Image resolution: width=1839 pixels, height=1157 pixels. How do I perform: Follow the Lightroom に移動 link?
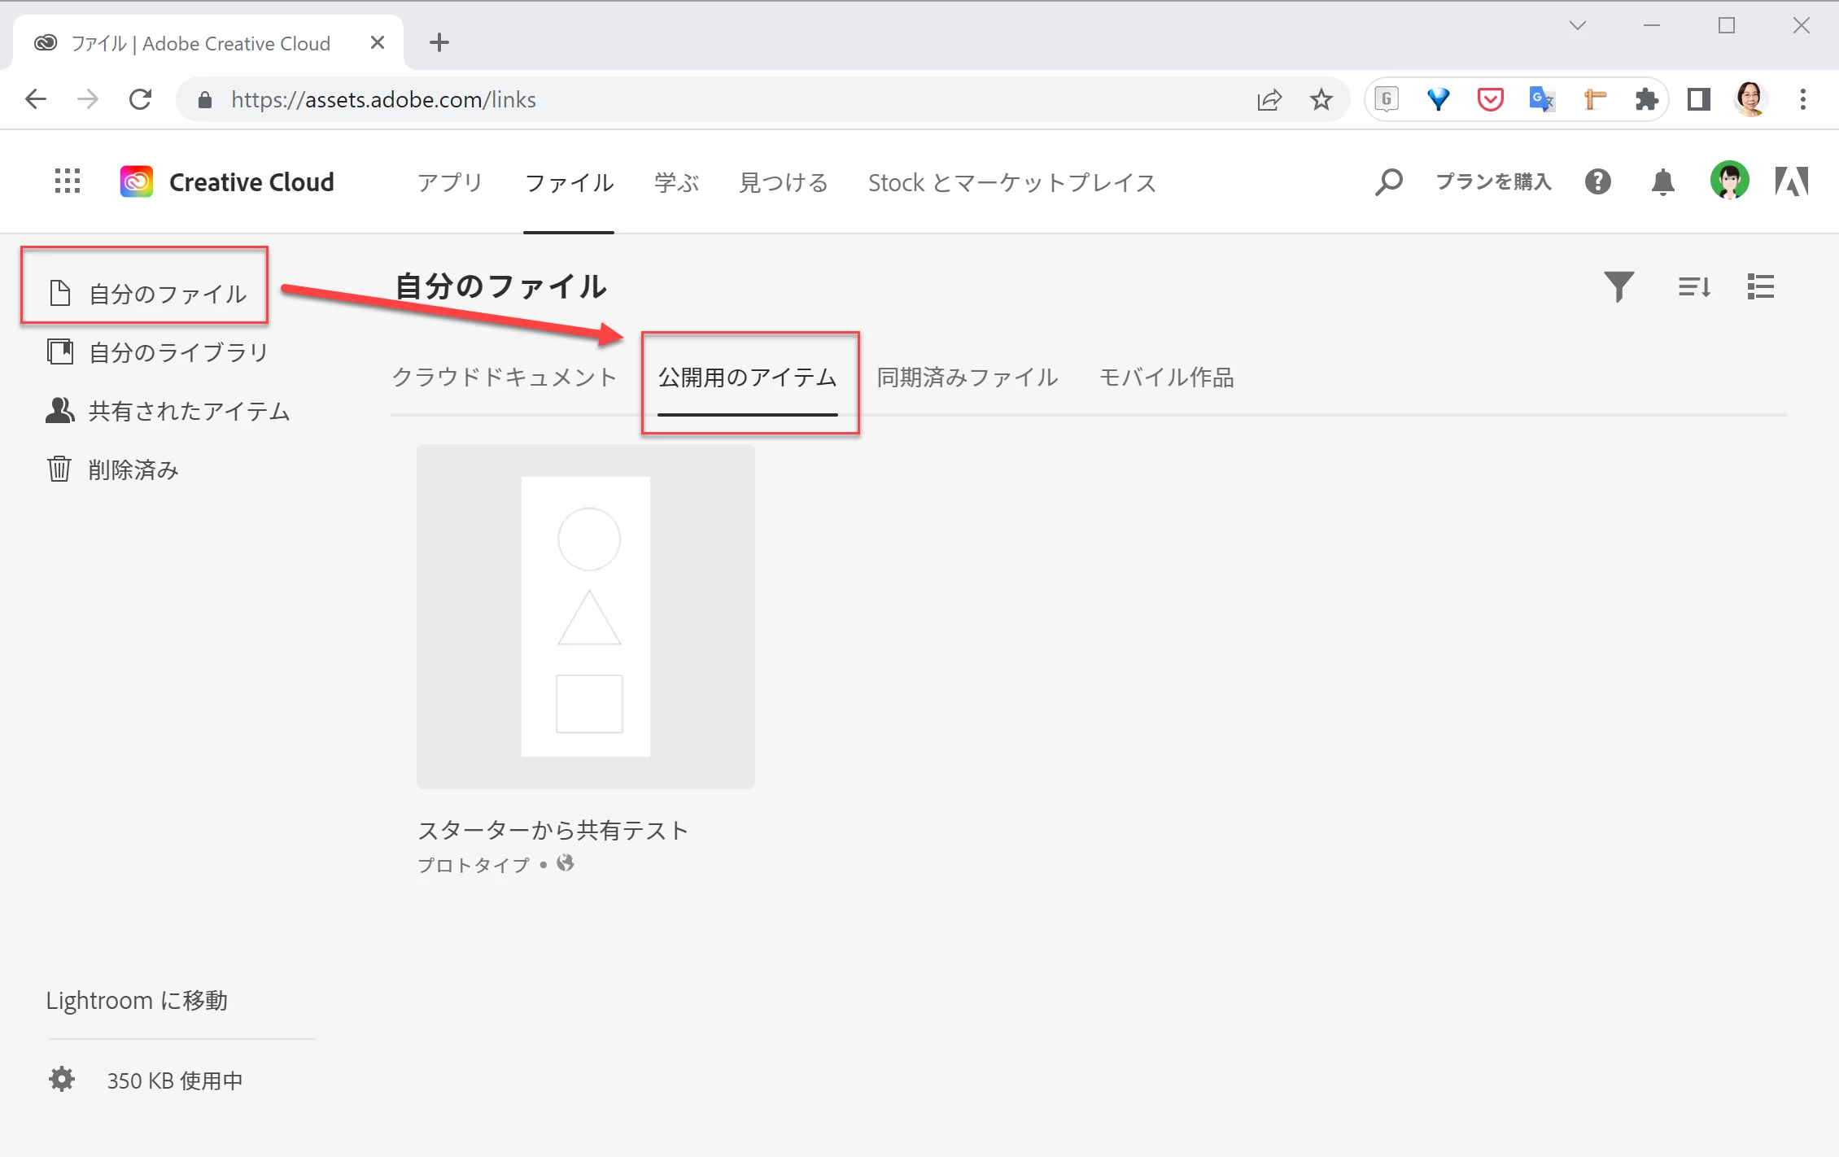(x=137, y=1000)
